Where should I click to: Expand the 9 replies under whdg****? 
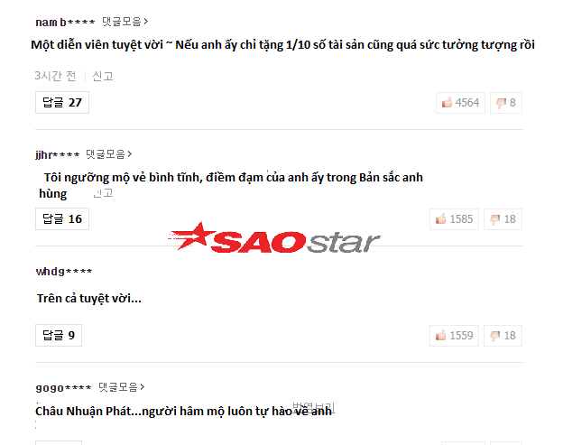(59, 335)
